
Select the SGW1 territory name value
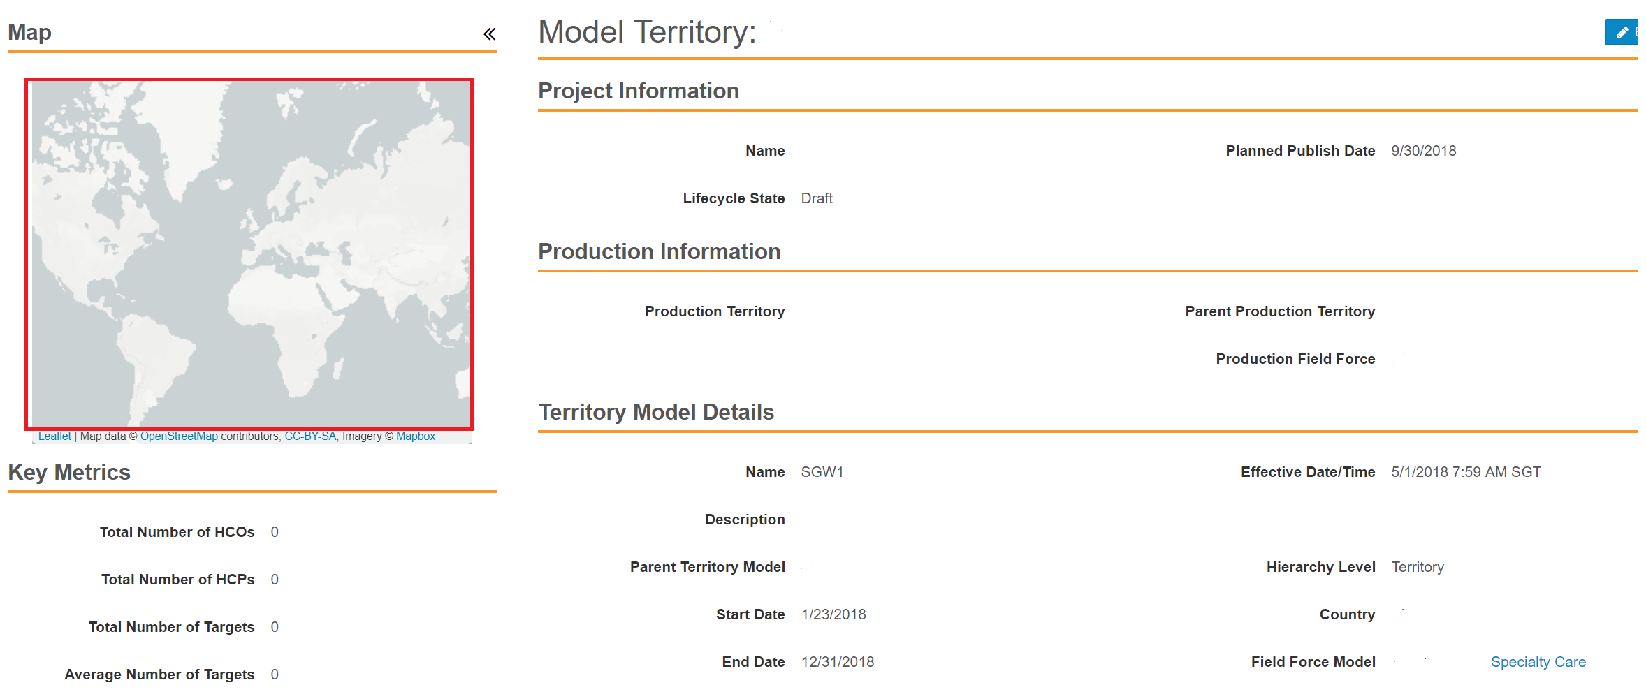point(822,472)
